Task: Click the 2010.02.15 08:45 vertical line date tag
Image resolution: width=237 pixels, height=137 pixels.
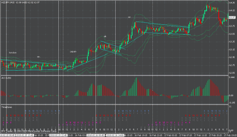Action: click(x=8, y=135)
